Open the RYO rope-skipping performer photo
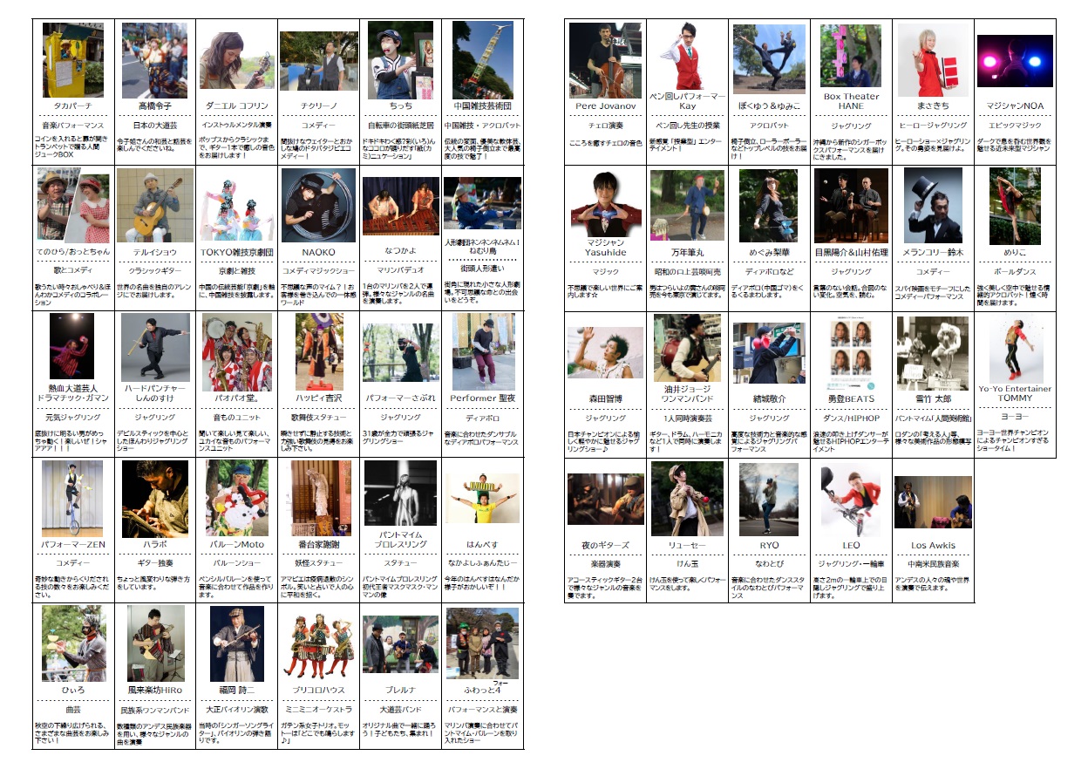 [768, 500]
